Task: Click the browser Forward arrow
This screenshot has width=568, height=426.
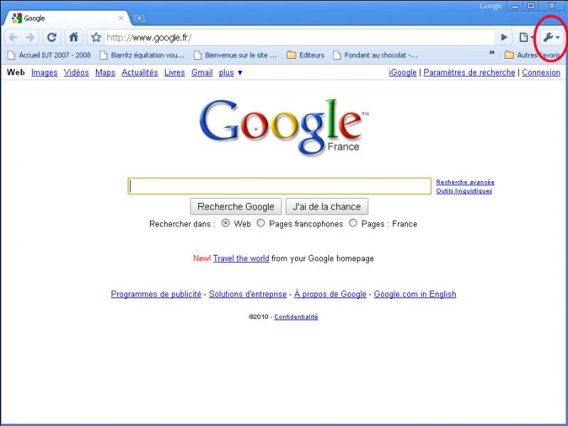Action: click(x=31, y=38)
